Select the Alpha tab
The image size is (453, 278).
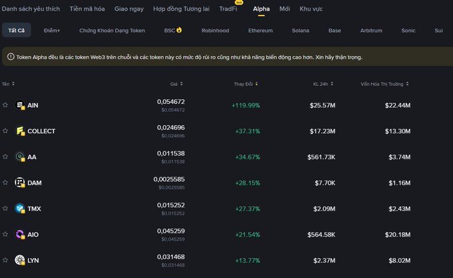261,9
